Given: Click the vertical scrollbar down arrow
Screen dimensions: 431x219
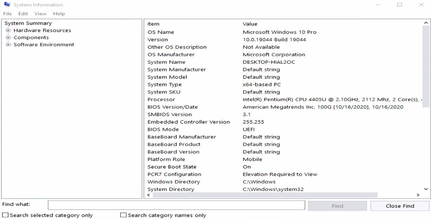Looking at the screenshot, I should [426, 189].
